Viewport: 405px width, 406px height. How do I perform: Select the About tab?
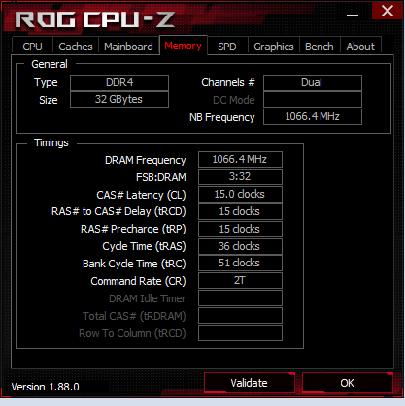[x=360, y=47]
